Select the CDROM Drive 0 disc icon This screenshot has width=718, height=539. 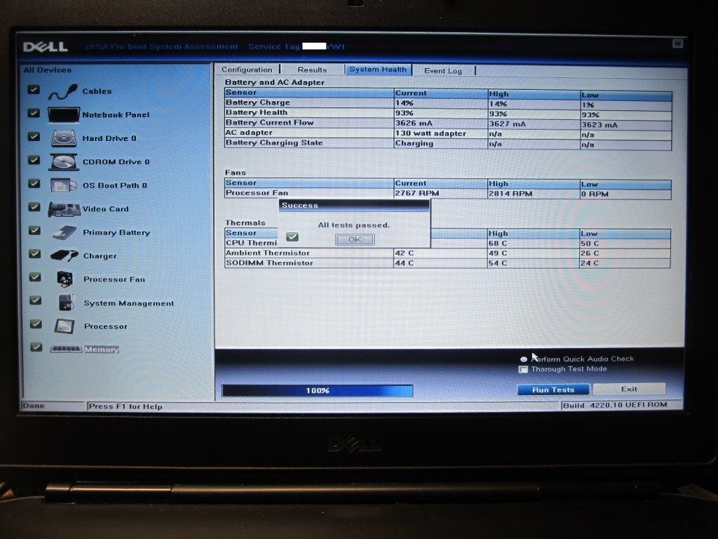[63, 162]
